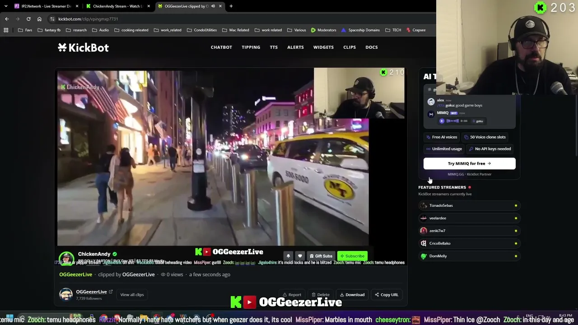Copy the clip URL
578x325 pixels.
[x=387, y=295]
